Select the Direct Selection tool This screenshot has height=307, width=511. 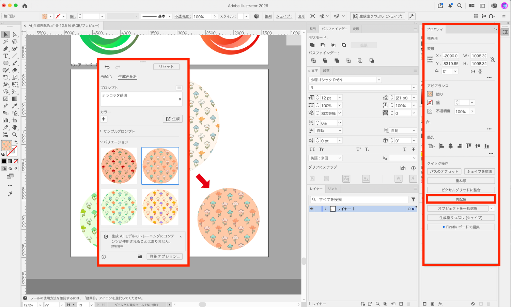(15, 34)
